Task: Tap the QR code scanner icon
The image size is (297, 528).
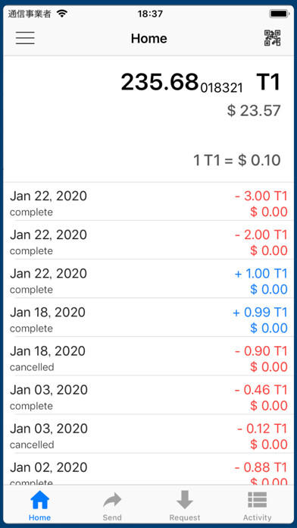Action: pos(273,38)
